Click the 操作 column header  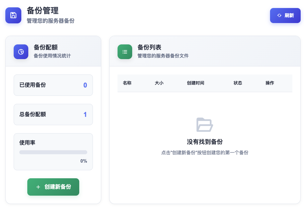270,83
